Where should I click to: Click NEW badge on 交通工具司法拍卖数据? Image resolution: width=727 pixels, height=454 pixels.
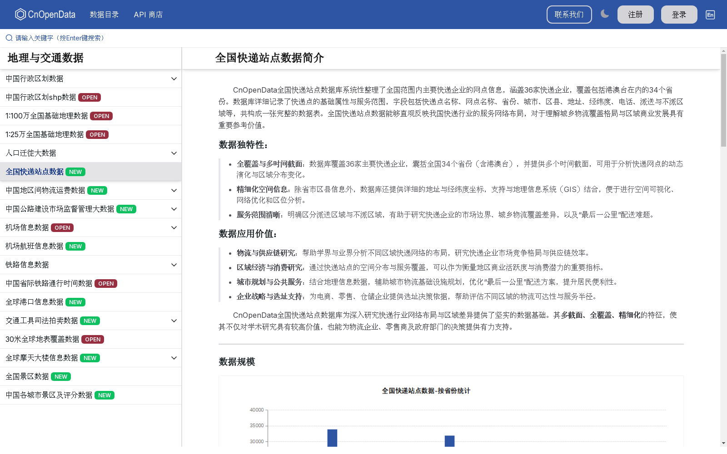point(90,321)
